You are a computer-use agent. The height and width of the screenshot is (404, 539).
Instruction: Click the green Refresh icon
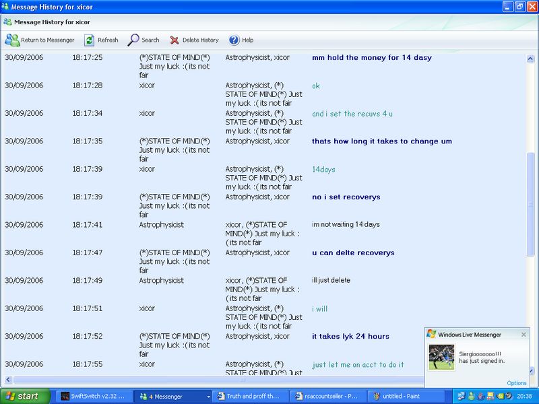pos(89,40)
